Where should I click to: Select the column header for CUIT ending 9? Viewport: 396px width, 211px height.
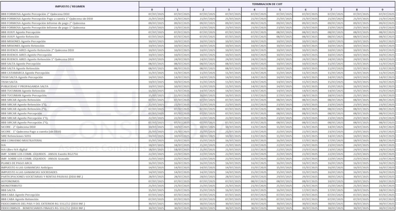(382, 10)
